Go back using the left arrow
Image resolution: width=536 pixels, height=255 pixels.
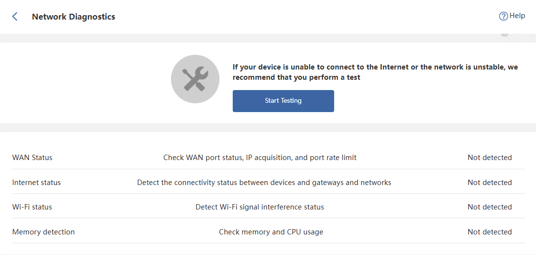click(15, 17)
